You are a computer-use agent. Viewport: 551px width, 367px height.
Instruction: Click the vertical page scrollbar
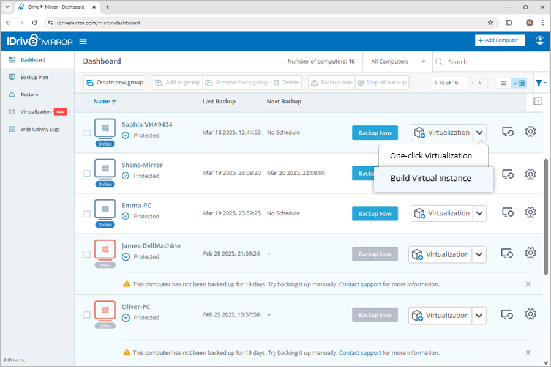[545, 217]
